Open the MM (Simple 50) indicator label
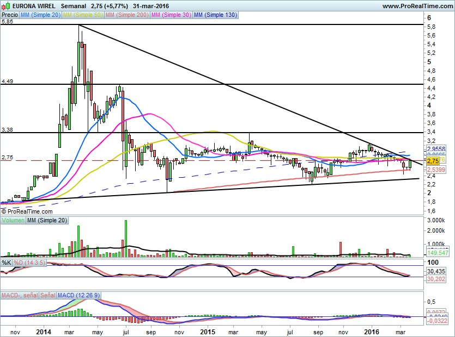The image size is (455, 337). (83, 15)
